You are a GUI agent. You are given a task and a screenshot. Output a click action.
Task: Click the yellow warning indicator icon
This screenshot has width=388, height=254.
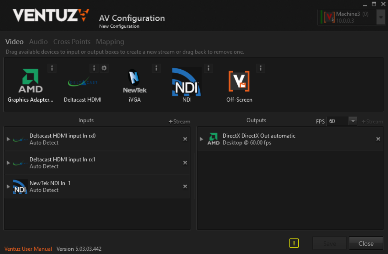[294, 243]
